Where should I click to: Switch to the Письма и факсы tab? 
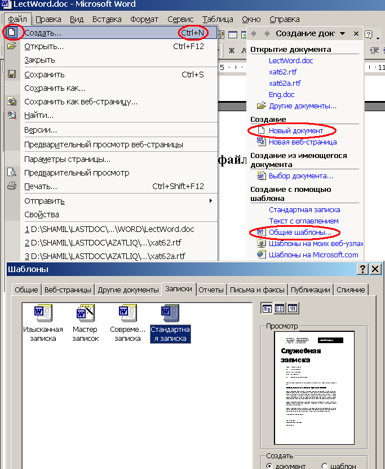pos(257,290)
